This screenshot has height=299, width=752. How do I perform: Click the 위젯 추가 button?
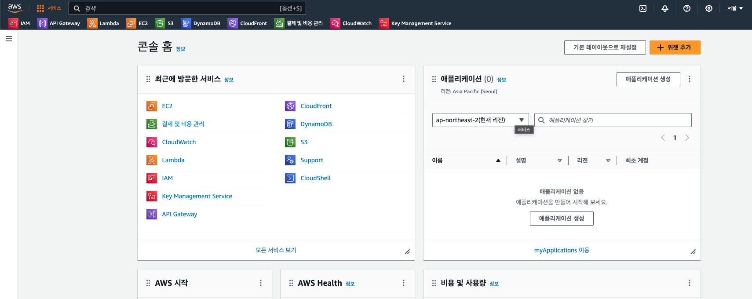tap(675, 47)
